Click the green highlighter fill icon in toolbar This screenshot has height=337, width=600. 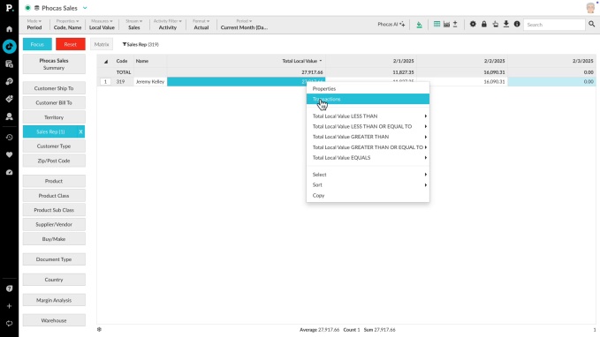point(419,25)
